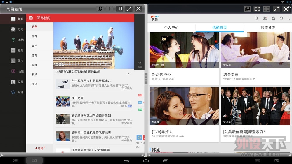Viewport: 292px width, 164px height.
Task: Click the 7237跟贴 comment count
Action: pos(127,89)
